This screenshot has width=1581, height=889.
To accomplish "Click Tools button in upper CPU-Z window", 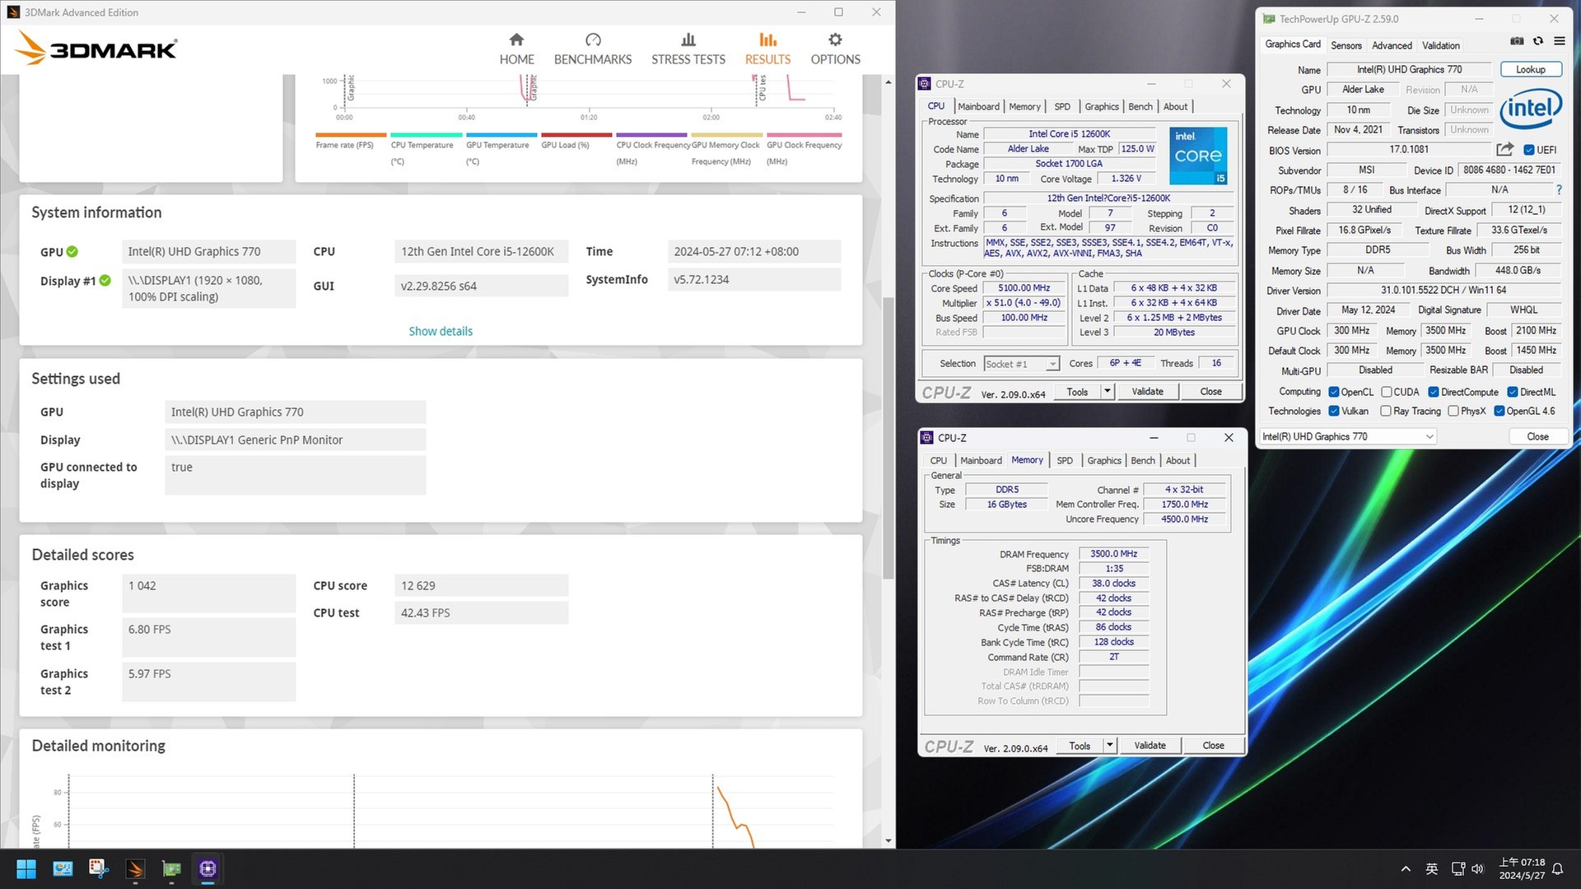I will 1077,392.
